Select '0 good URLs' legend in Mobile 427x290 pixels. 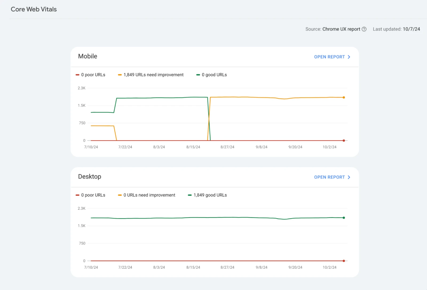[x=214, y=75]
